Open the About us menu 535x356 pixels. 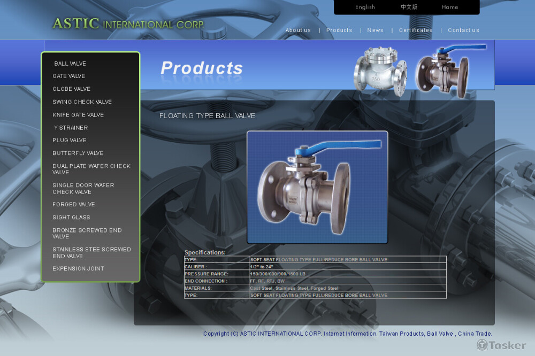click(298, 30)
